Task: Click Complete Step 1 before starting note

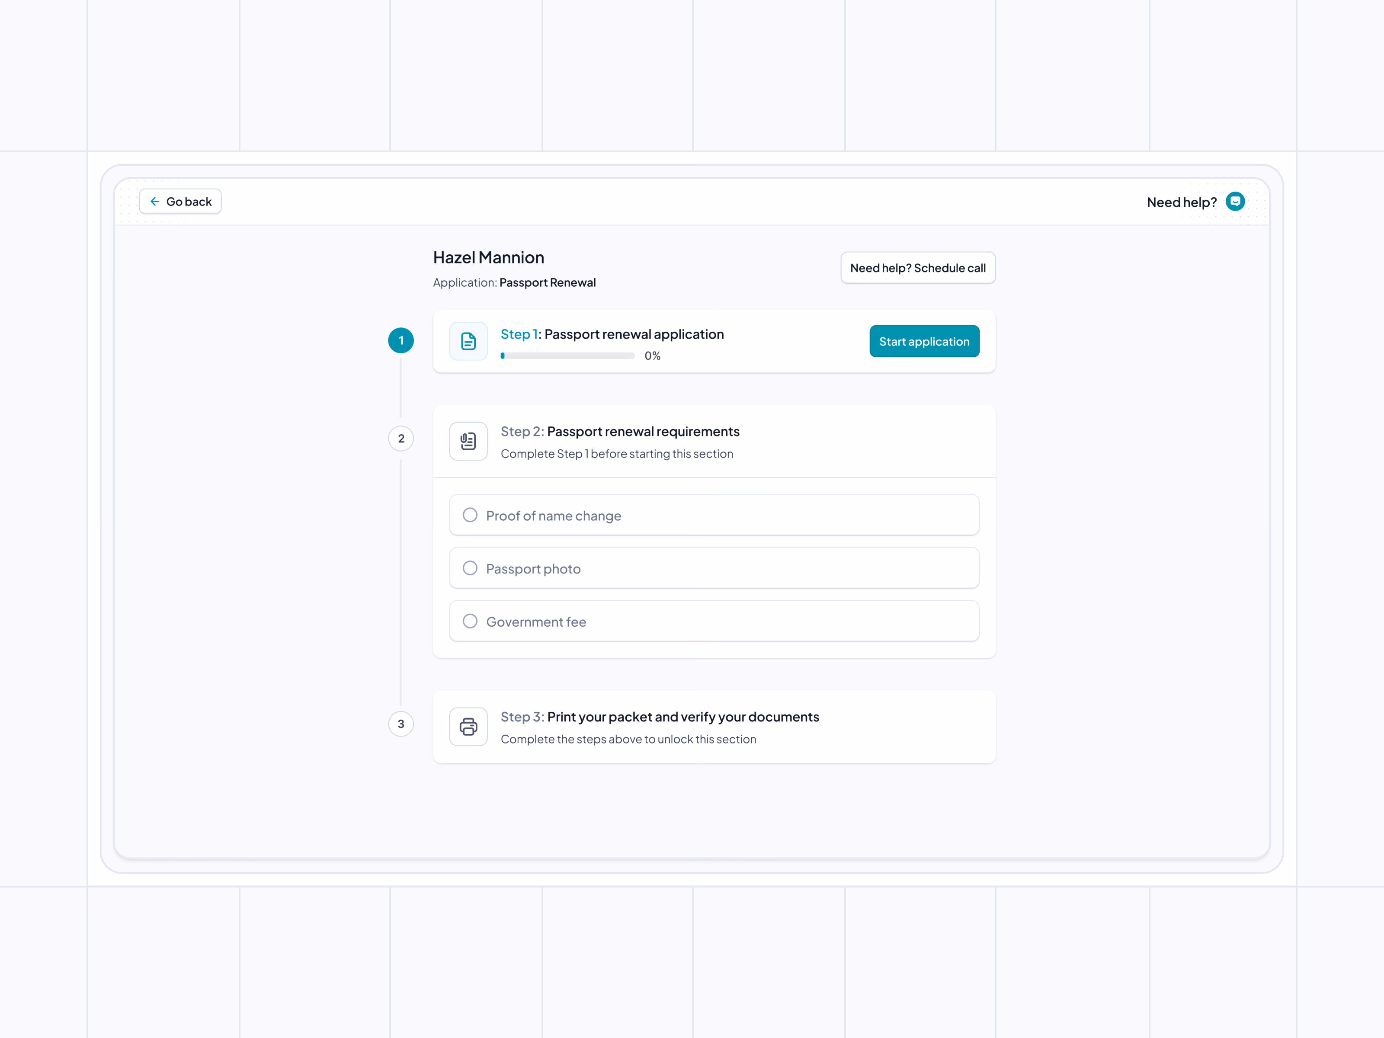Action: [x=617, y=454]
